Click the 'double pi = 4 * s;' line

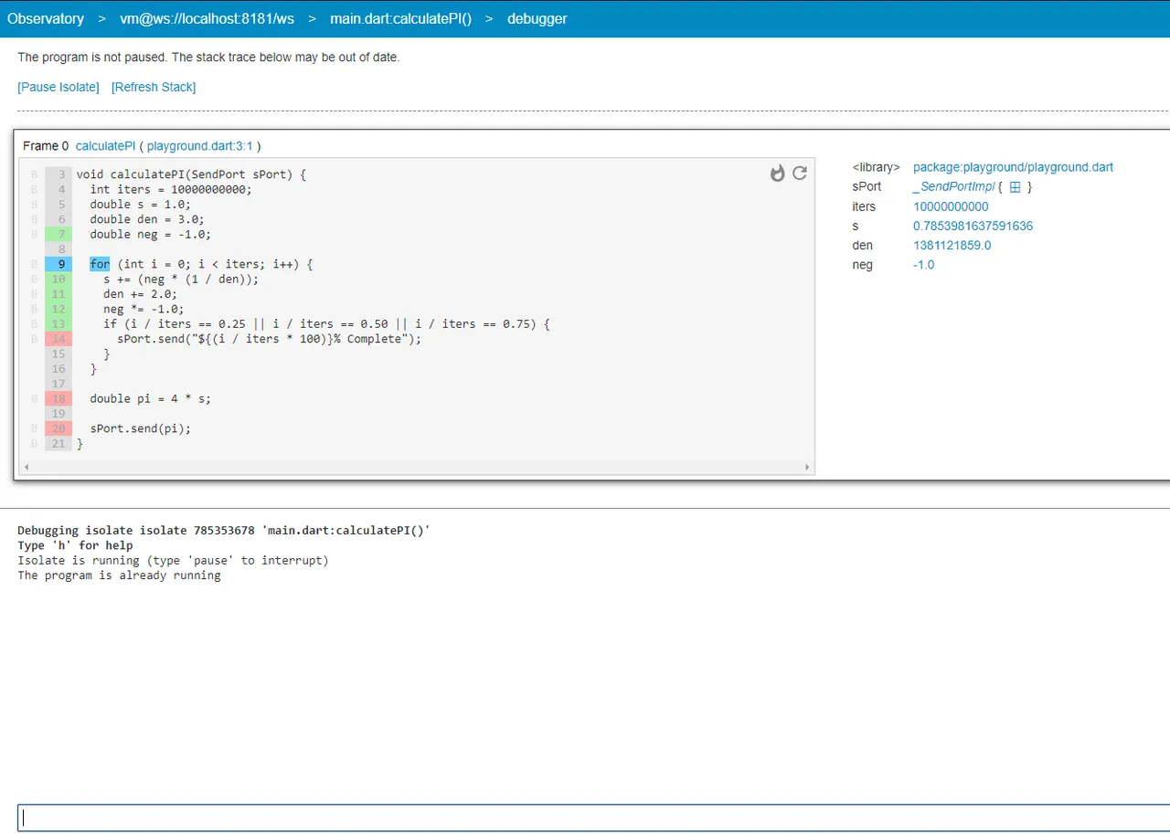tap(151, 398)
